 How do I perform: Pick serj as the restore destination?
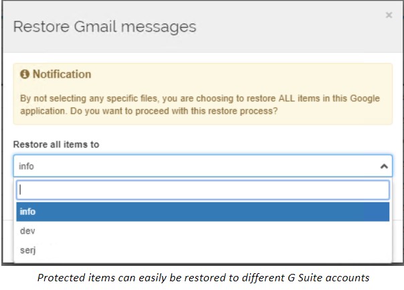(x=203, y=250)
